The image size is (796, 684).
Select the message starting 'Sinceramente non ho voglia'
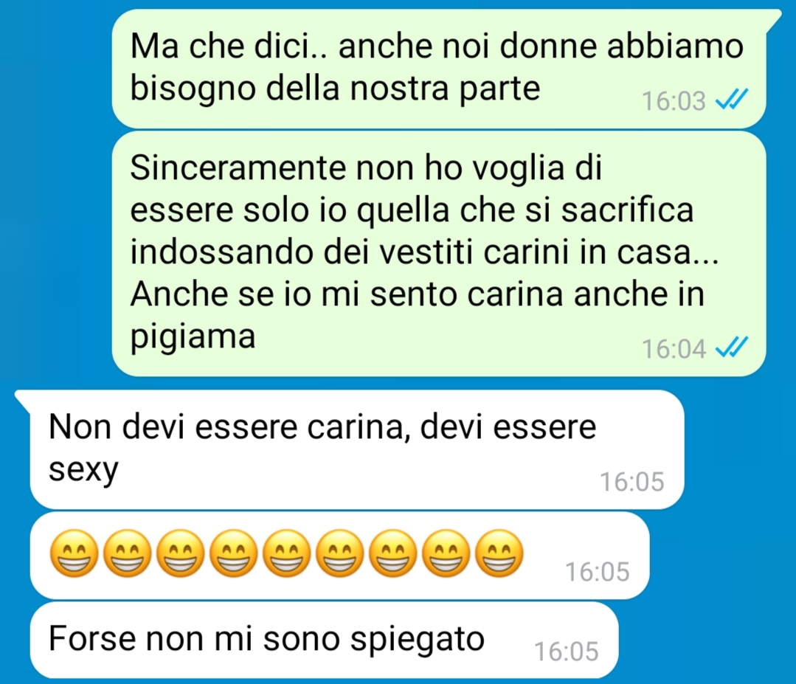click(x=440, y=254)
